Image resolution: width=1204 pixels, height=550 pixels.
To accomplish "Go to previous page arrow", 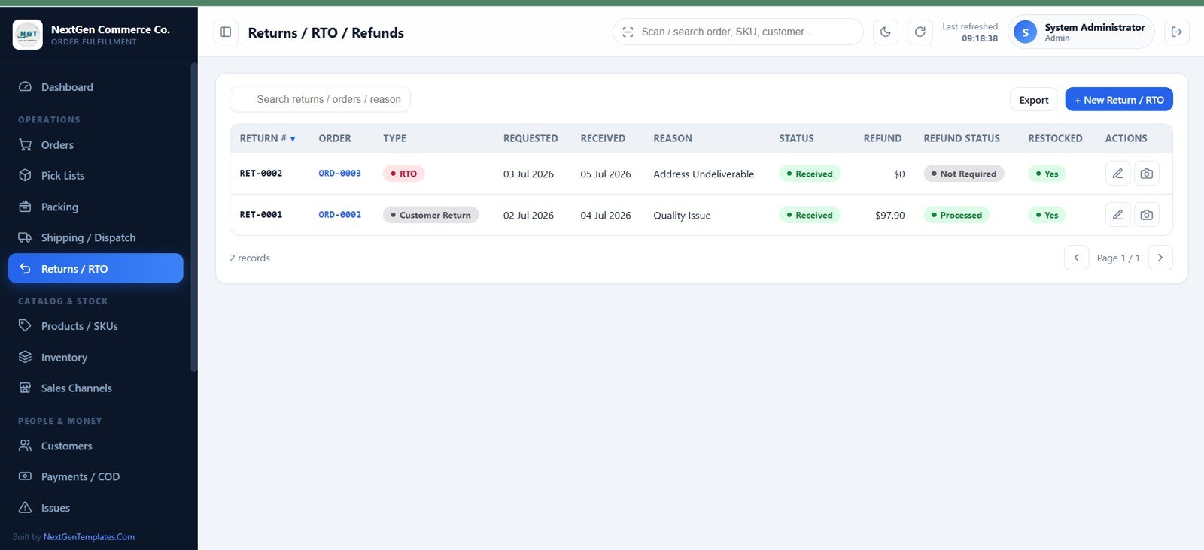I will [1076, 258].
